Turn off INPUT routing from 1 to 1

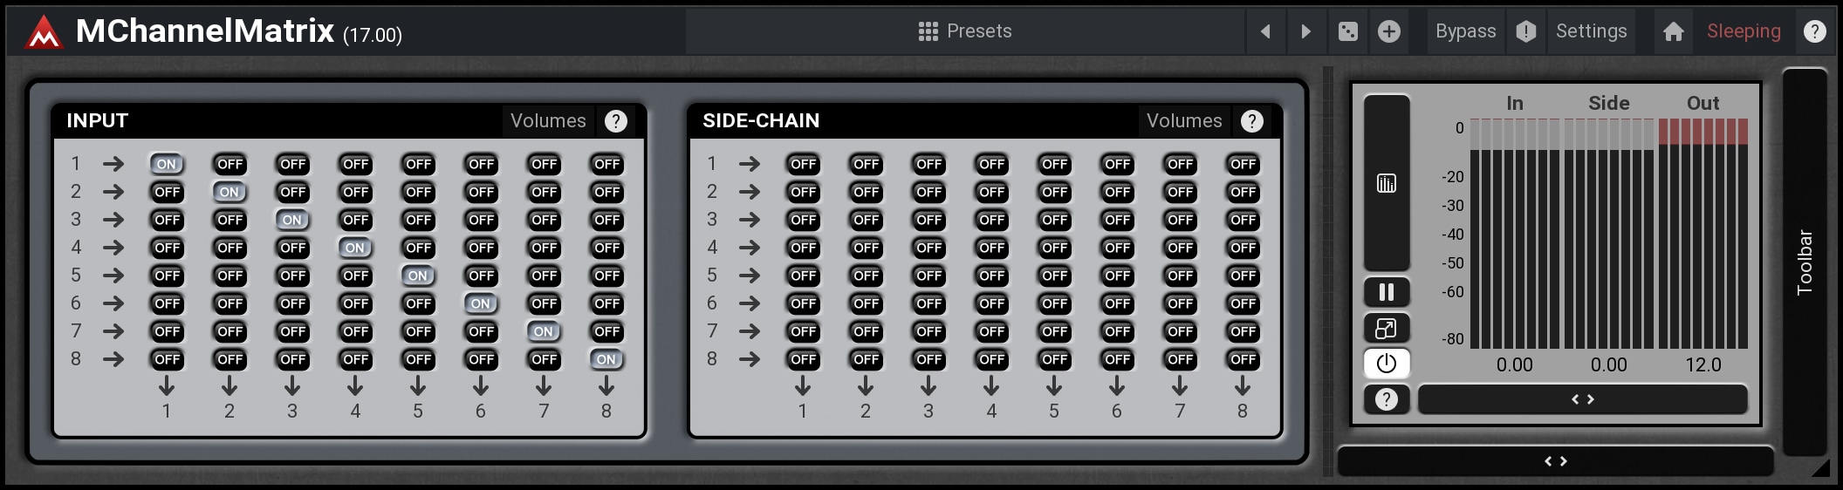pyautogui.click(x=167, y=164)
